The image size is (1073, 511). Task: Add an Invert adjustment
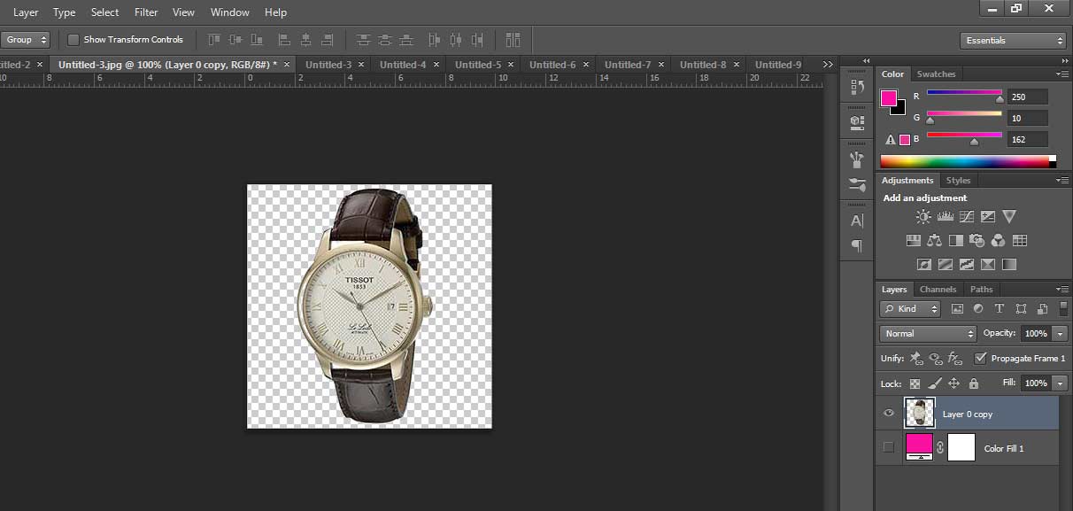pyautogui.click(x=923, y=264)
